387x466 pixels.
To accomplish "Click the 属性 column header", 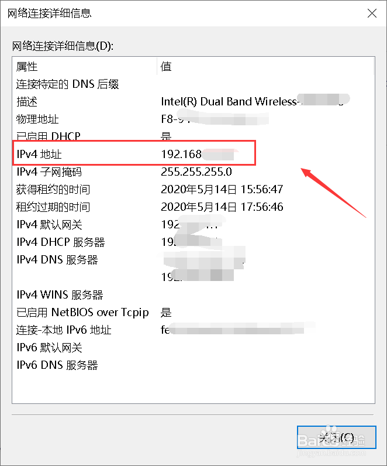I will [x=85, y=66].
